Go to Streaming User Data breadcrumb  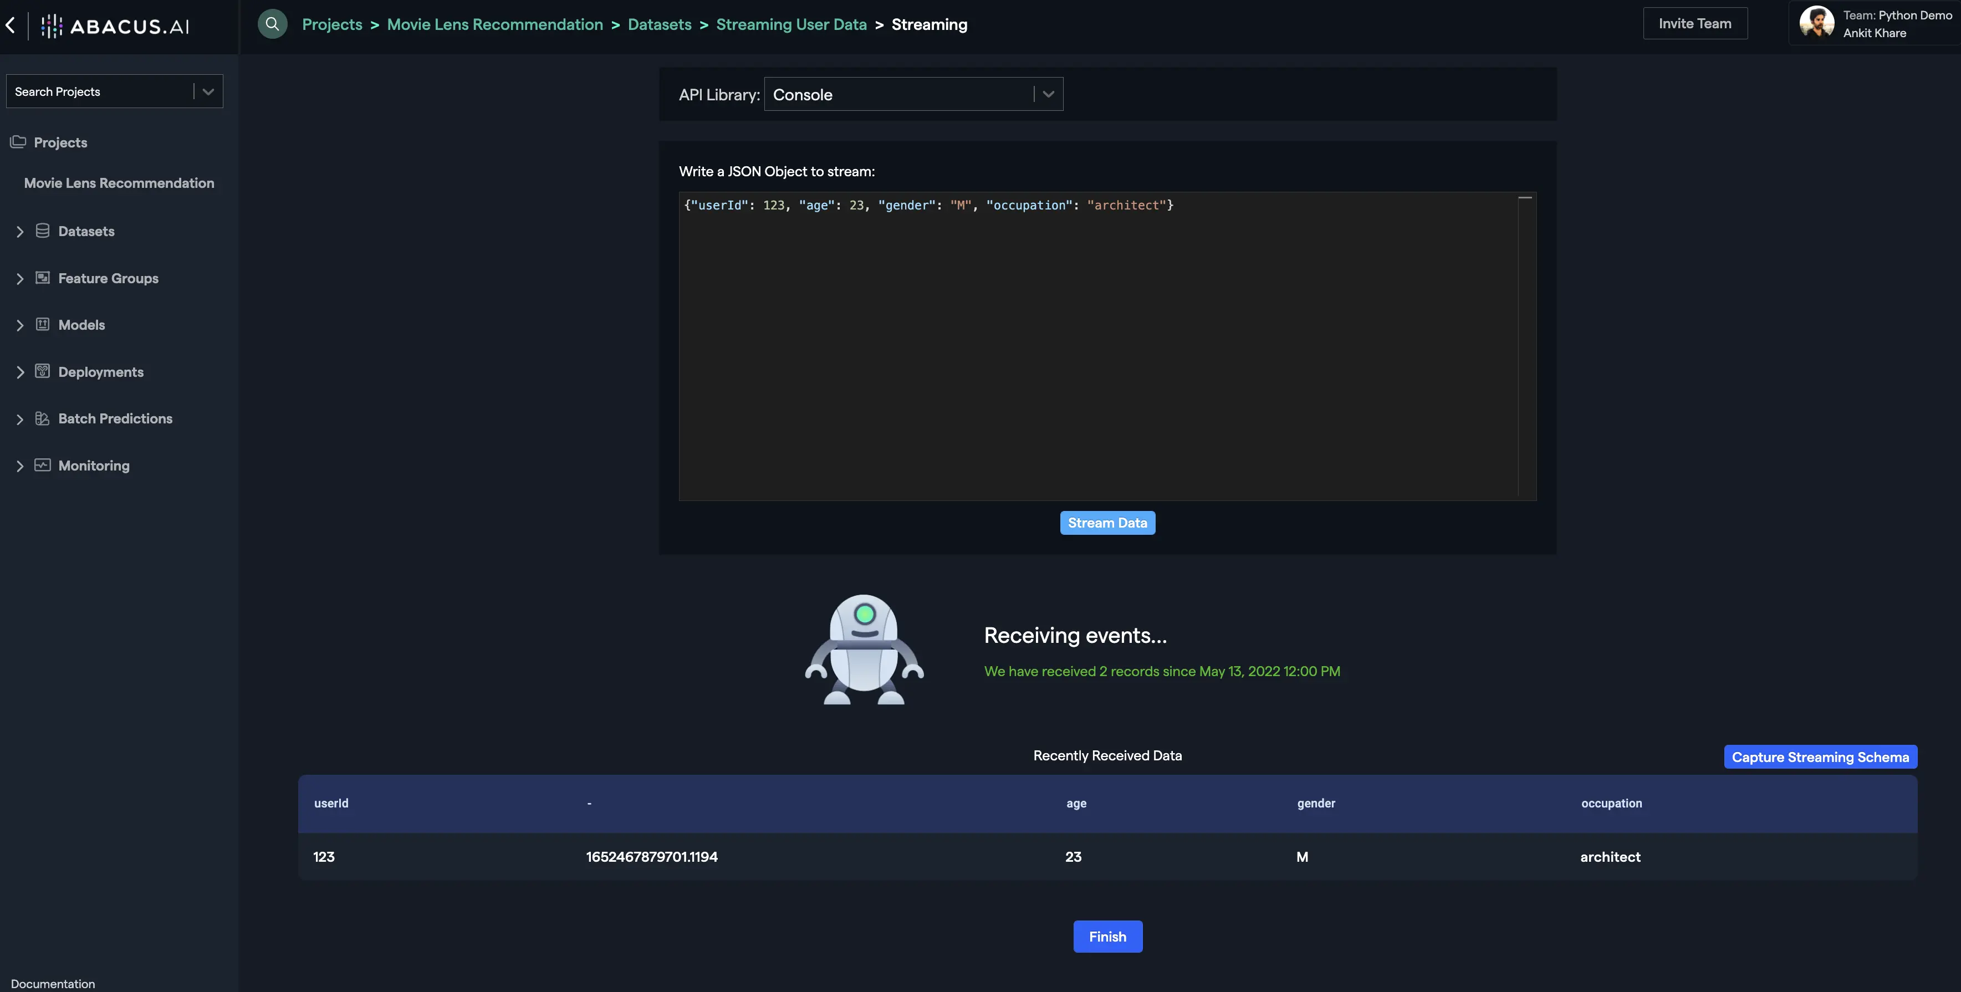(791, 24)
